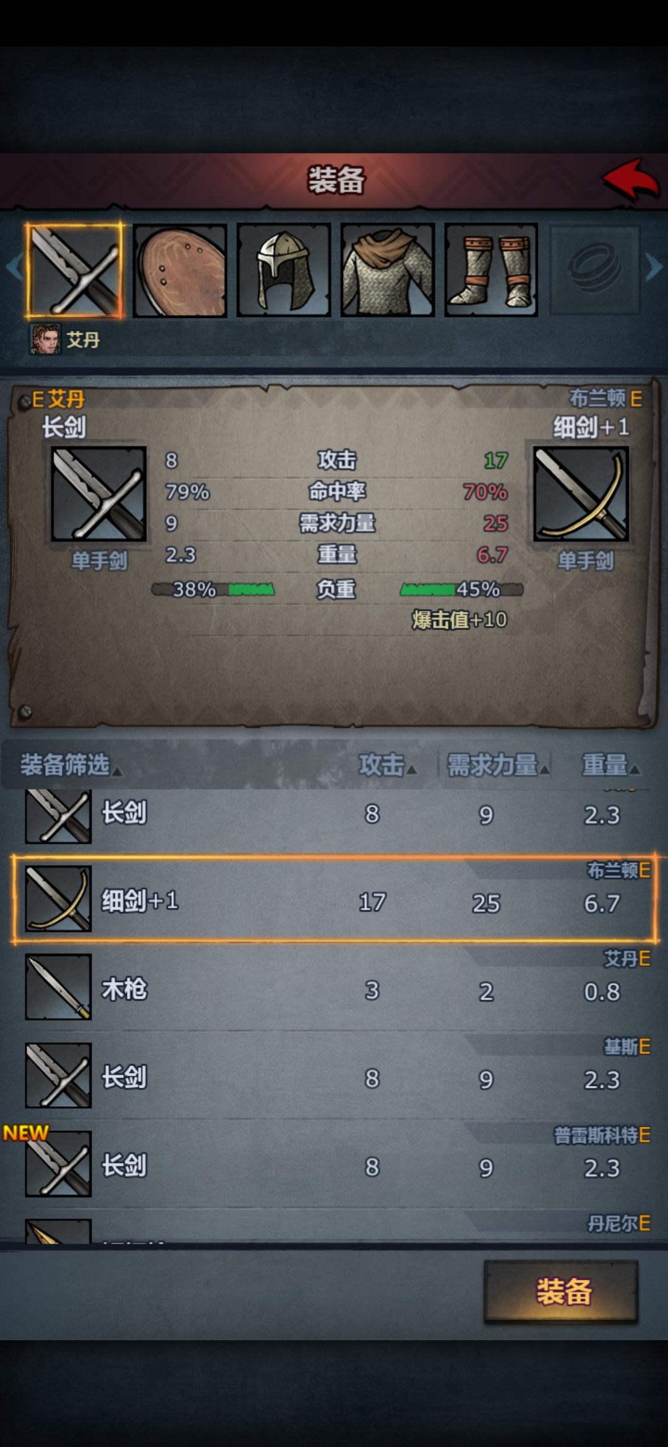
Task: Select the sword weapon equipment slot
Action: pos(74,270)
